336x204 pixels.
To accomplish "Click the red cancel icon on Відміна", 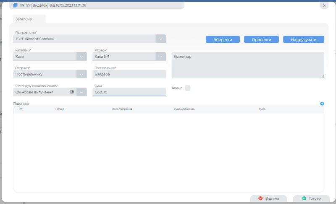I will 260,198.
